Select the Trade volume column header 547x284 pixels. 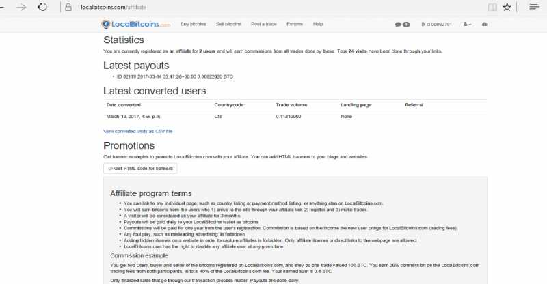coord(292,105)
